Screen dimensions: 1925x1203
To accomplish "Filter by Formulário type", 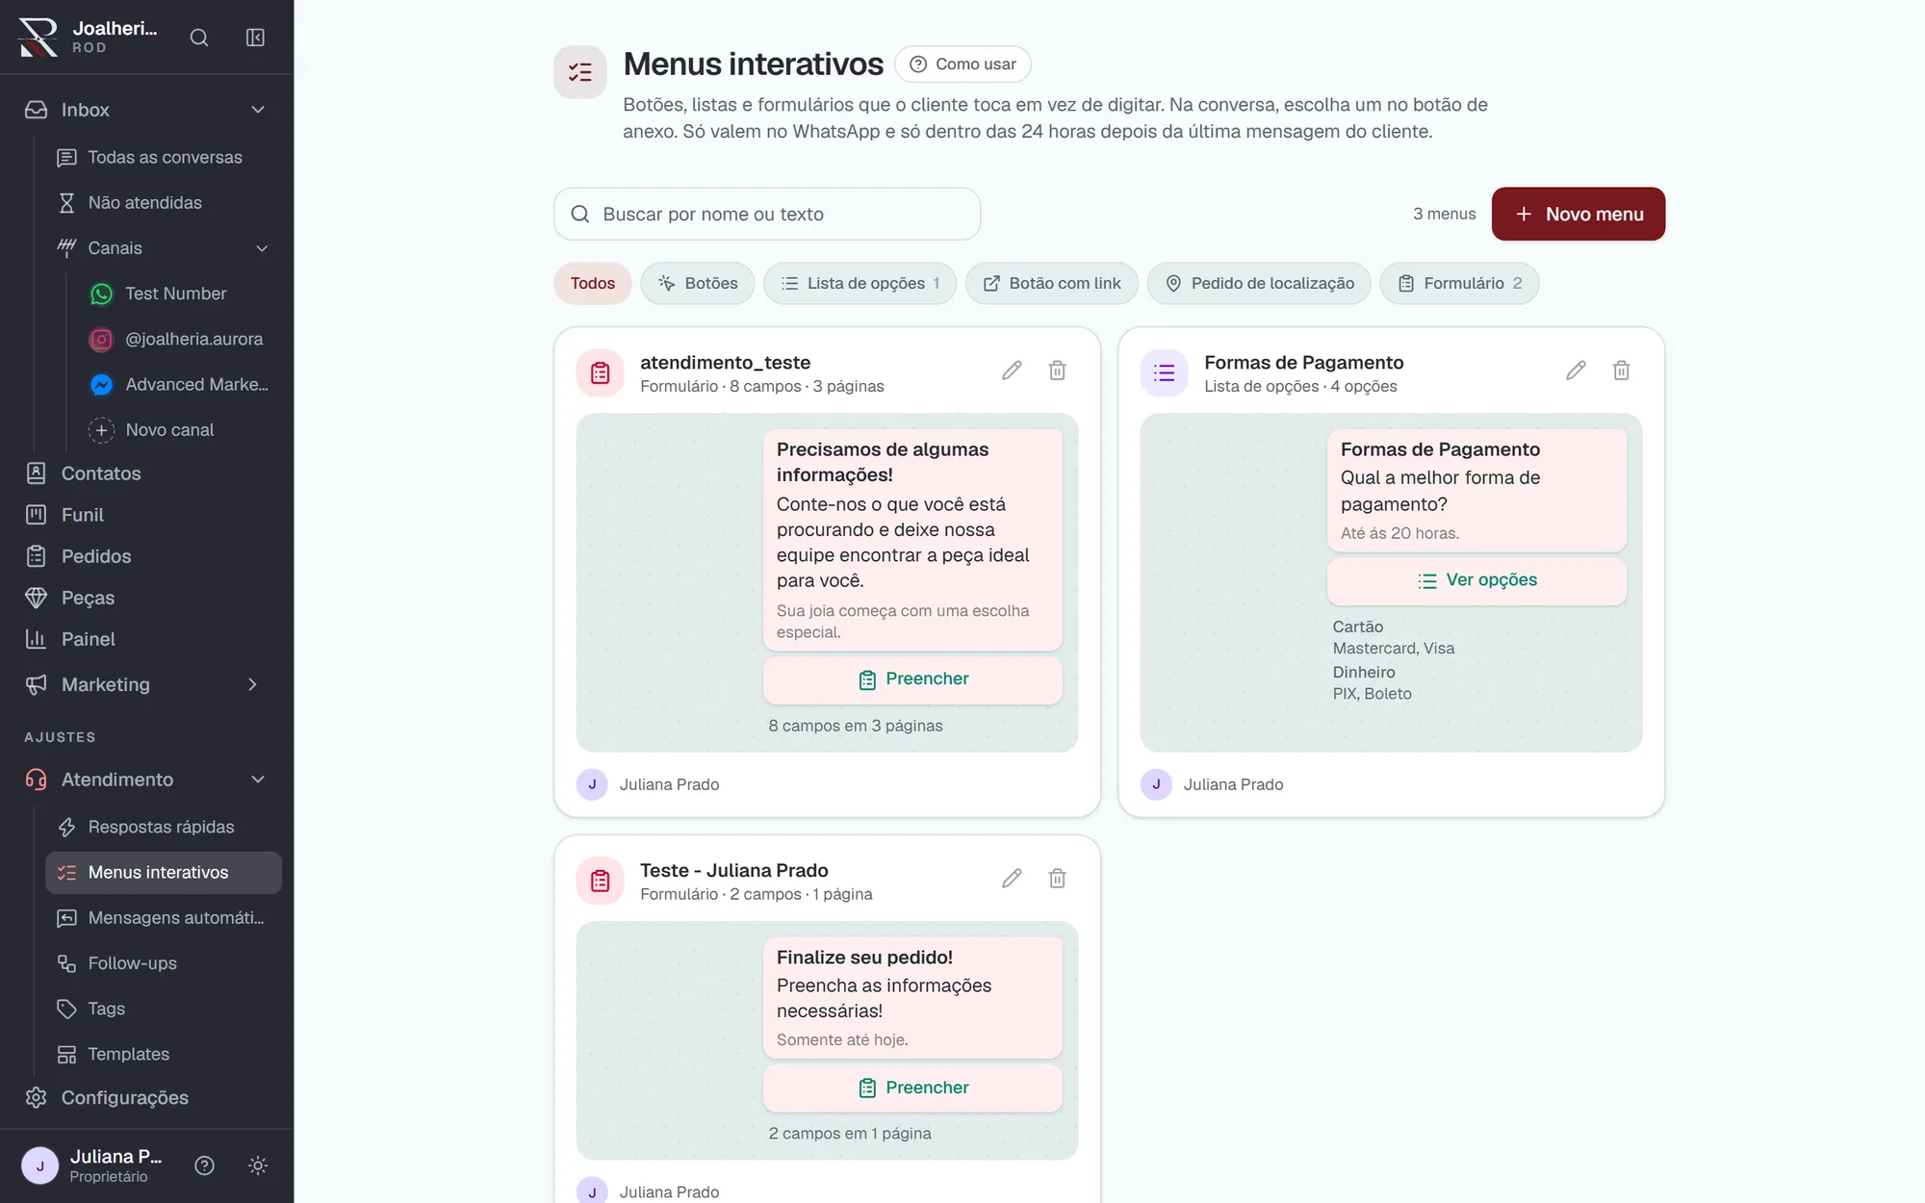I will [x=1459, y=283].
